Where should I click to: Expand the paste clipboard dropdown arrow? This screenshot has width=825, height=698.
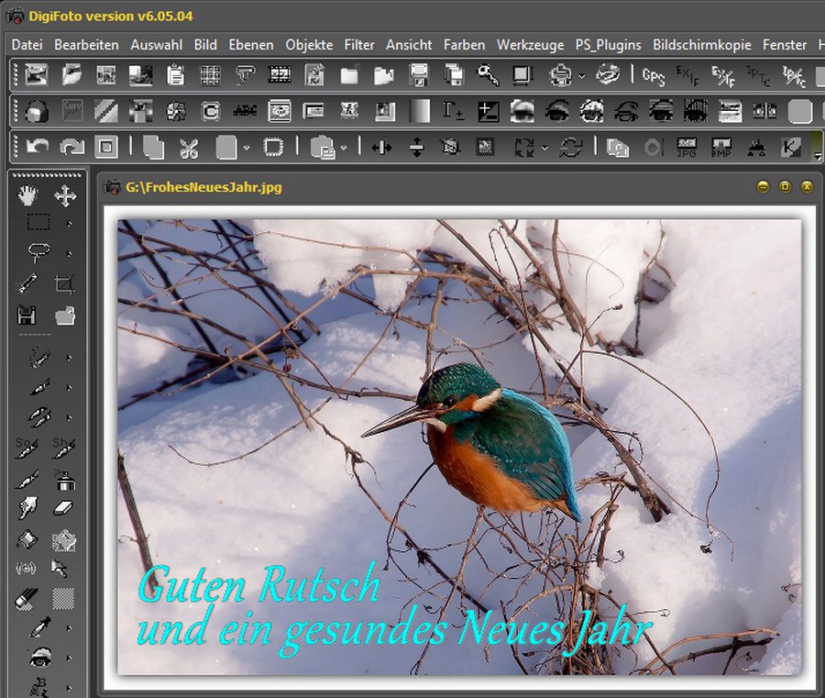[344, 147]
